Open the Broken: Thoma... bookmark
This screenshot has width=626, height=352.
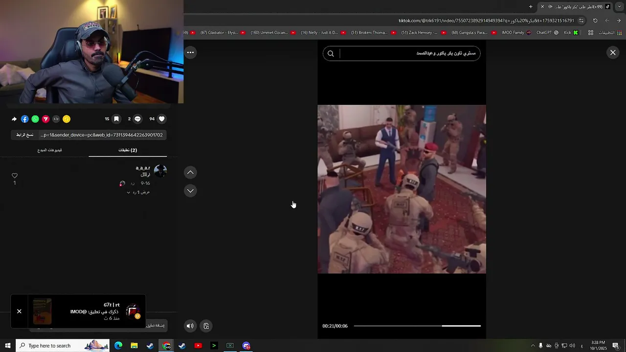pyautogui.click(x=373, y=33)
